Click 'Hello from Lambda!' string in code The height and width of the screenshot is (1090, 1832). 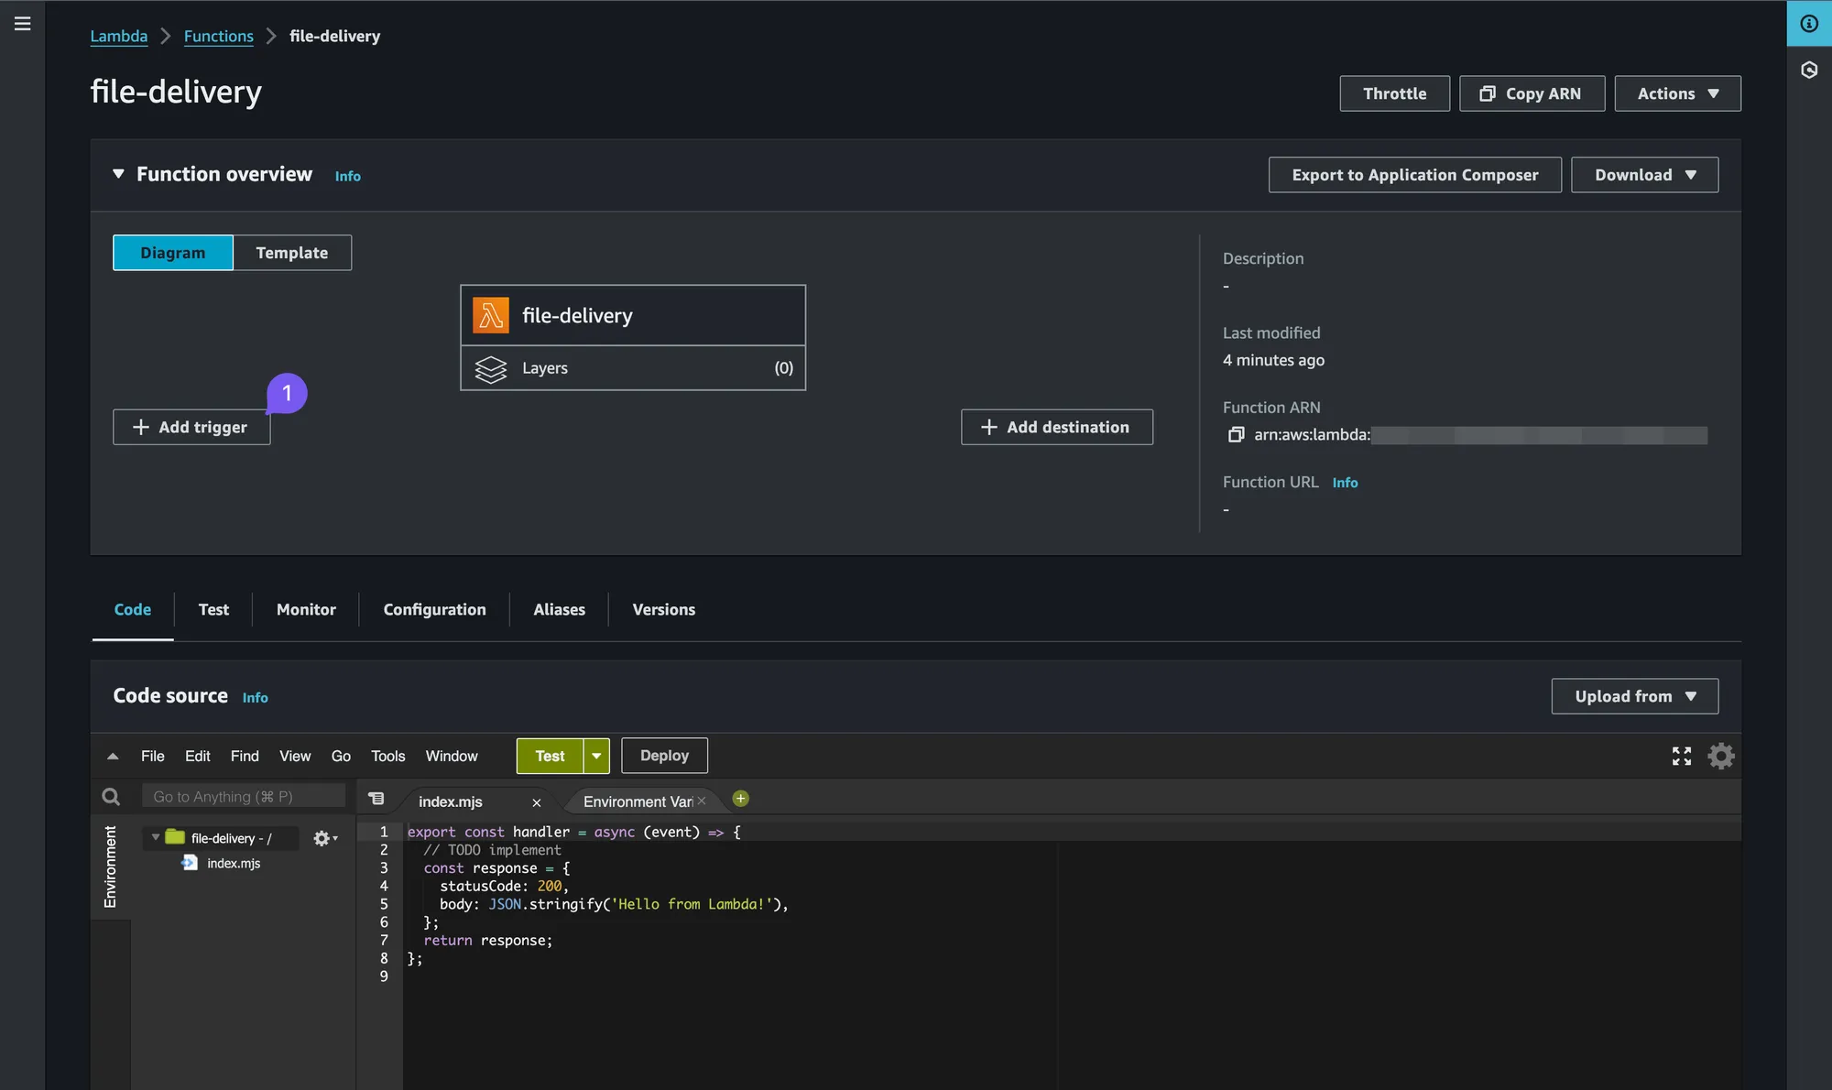click(692, 904)
